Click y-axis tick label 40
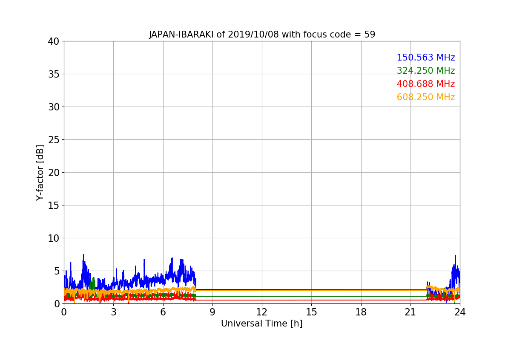The image size is (511, 341). click(x=54, y=41)
